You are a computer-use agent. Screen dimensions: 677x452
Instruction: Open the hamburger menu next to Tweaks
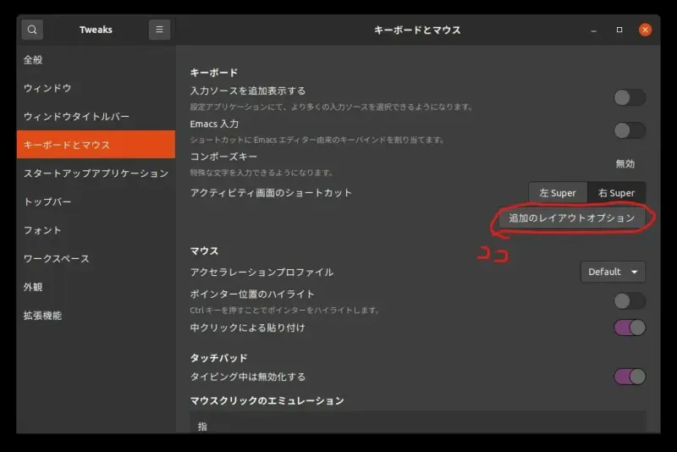pos(159,30)
